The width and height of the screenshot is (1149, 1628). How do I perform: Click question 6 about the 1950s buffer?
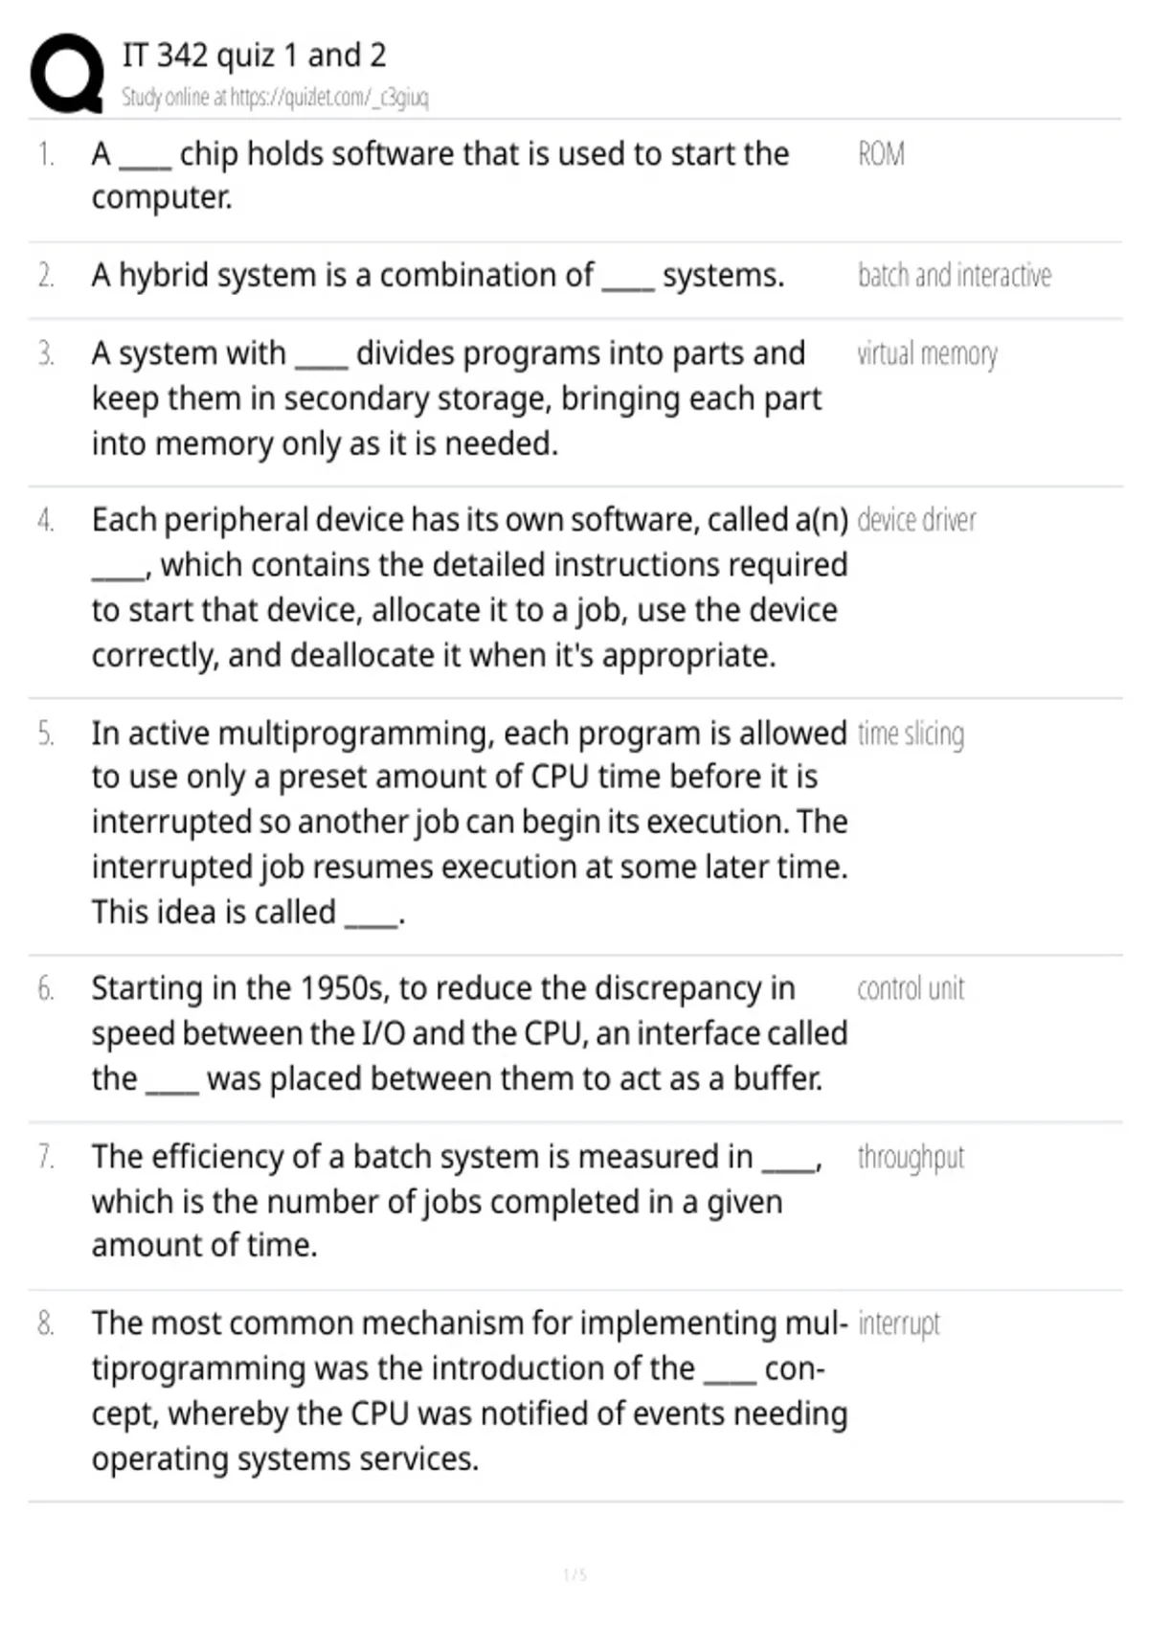click(470, 1034)
